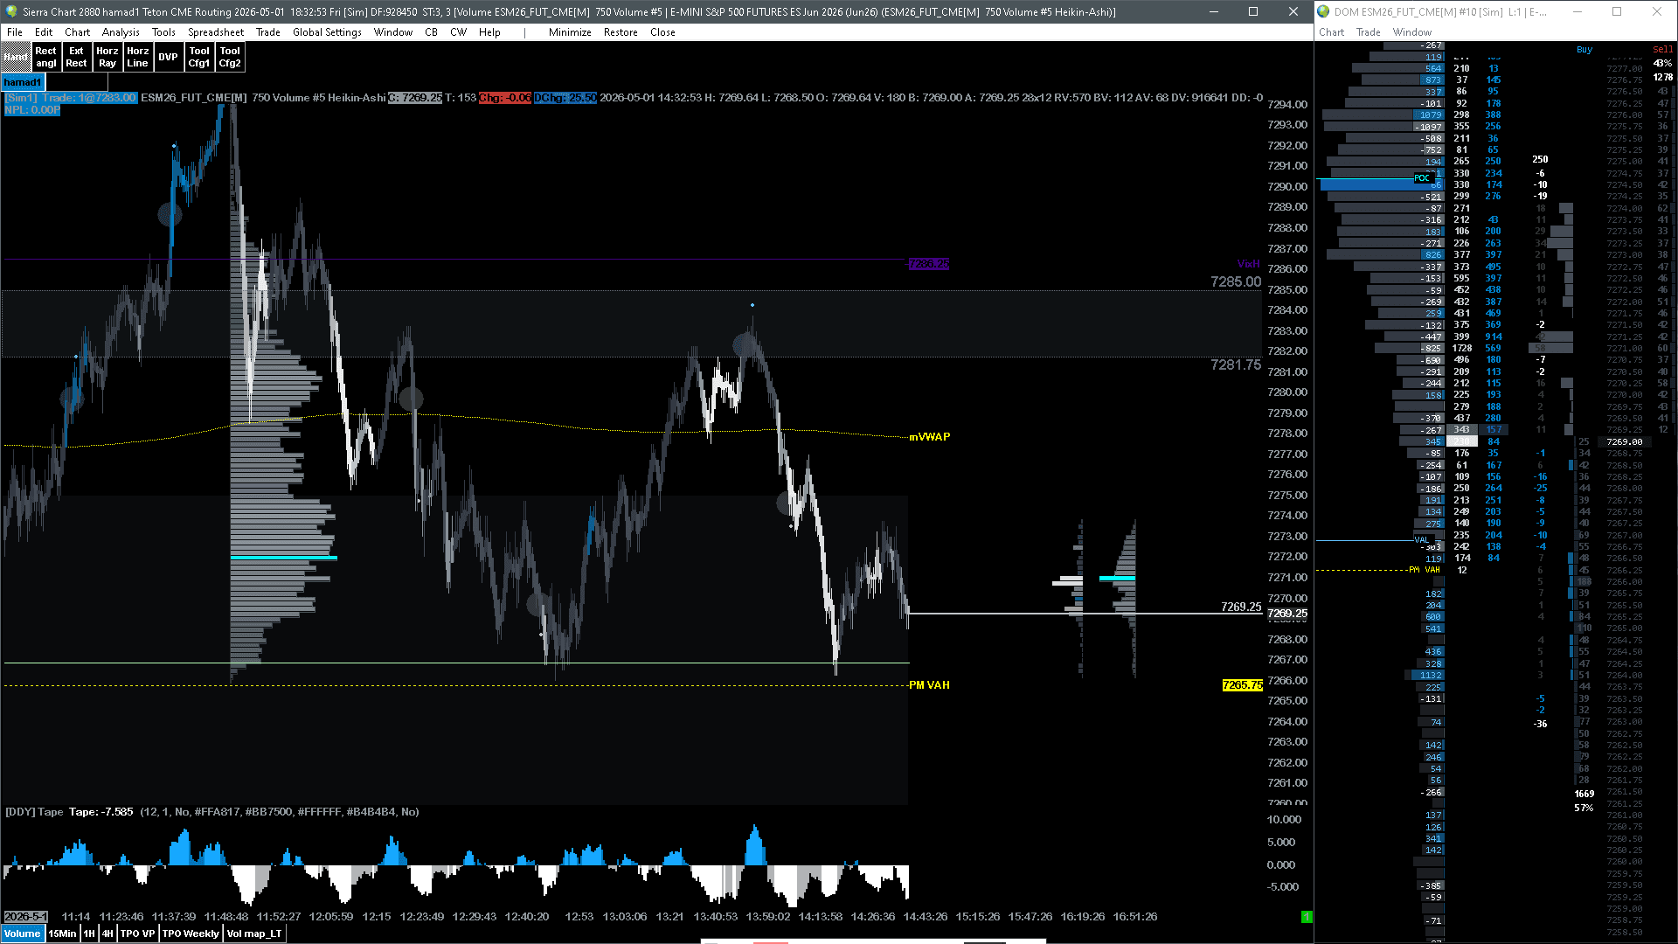Click Minimize in the menu bar

click(x=570, y=32)
